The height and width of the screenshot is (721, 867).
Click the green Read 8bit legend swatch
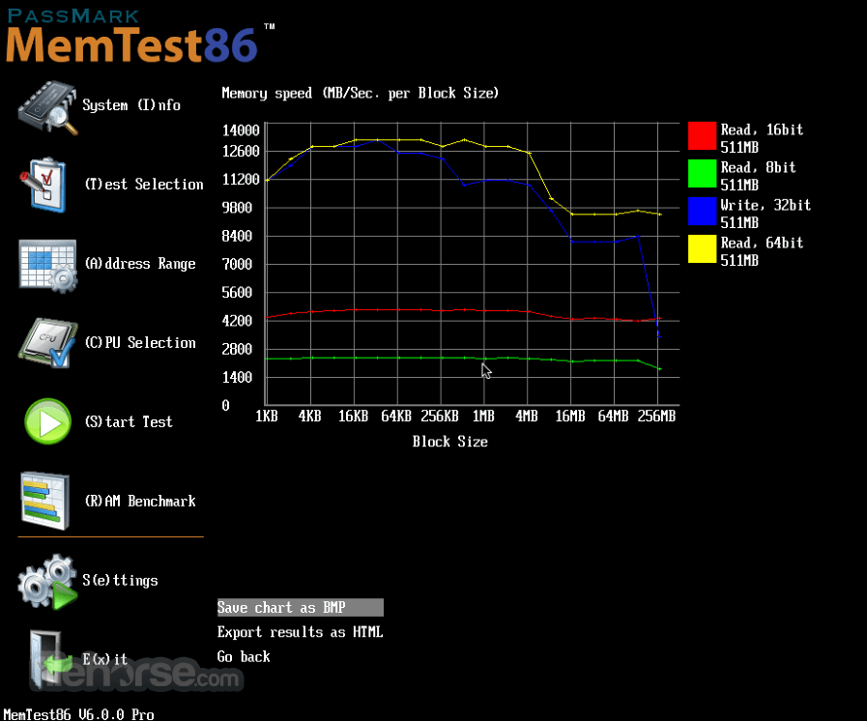click(703, 174)
